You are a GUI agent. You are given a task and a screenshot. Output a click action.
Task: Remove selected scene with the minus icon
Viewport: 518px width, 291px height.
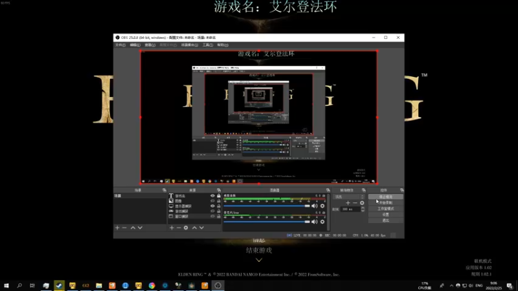(x=124, y=228)
